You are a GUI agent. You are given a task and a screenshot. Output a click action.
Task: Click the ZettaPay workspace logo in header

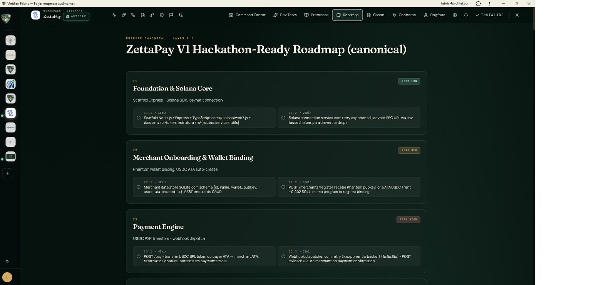coord(36,15)
